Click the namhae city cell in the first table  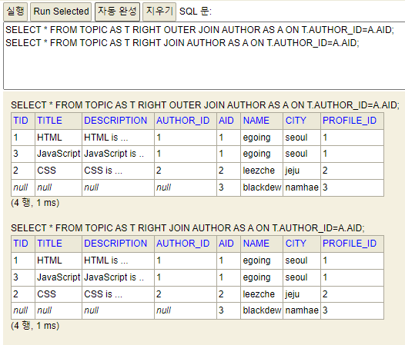pyautogui.click(x=302, y=187)
